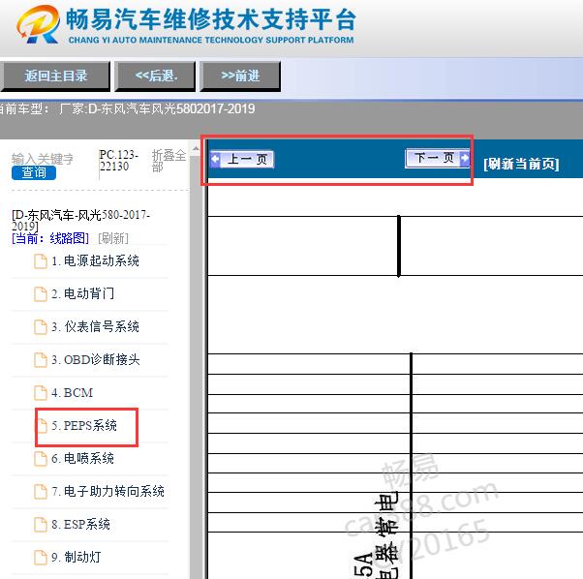Click 折叠全部 to collapse all items
583x579 pixels.
click(x=169, y=161)
